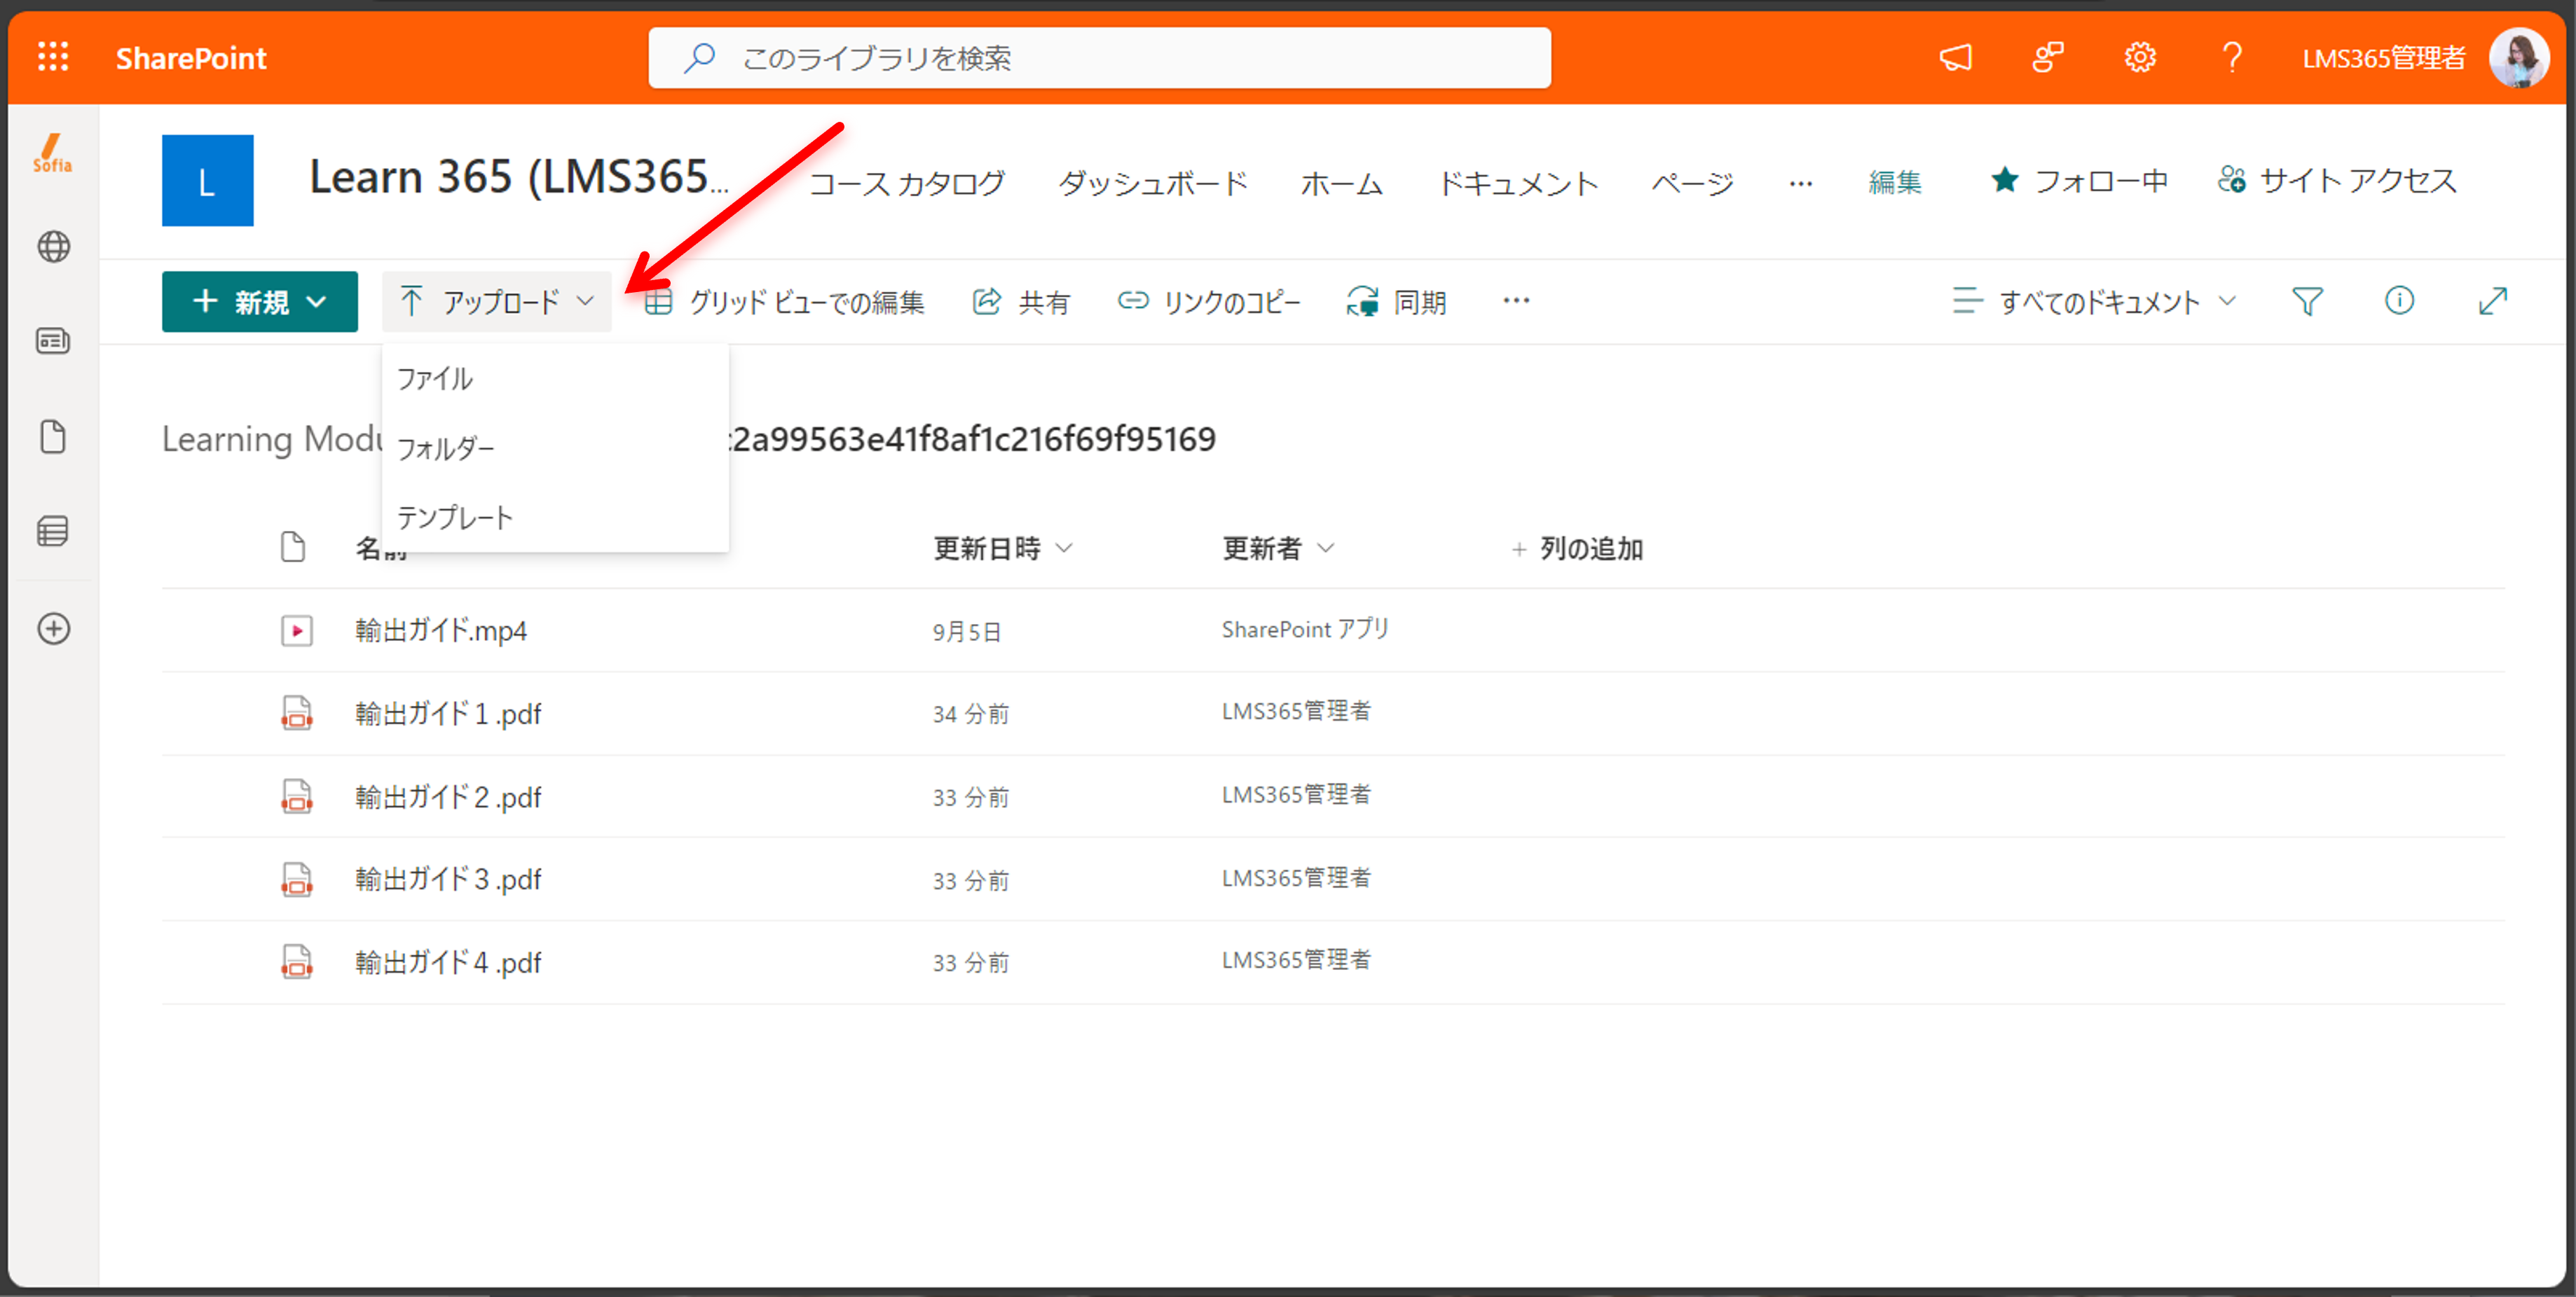Go to the ページ nav tab
This screenshot has width=2576, height=1297.
1692,183
